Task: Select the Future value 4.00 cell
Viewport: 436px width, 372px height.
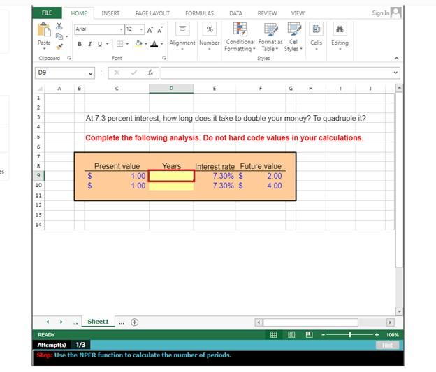Action: click(x=260, y=186)
